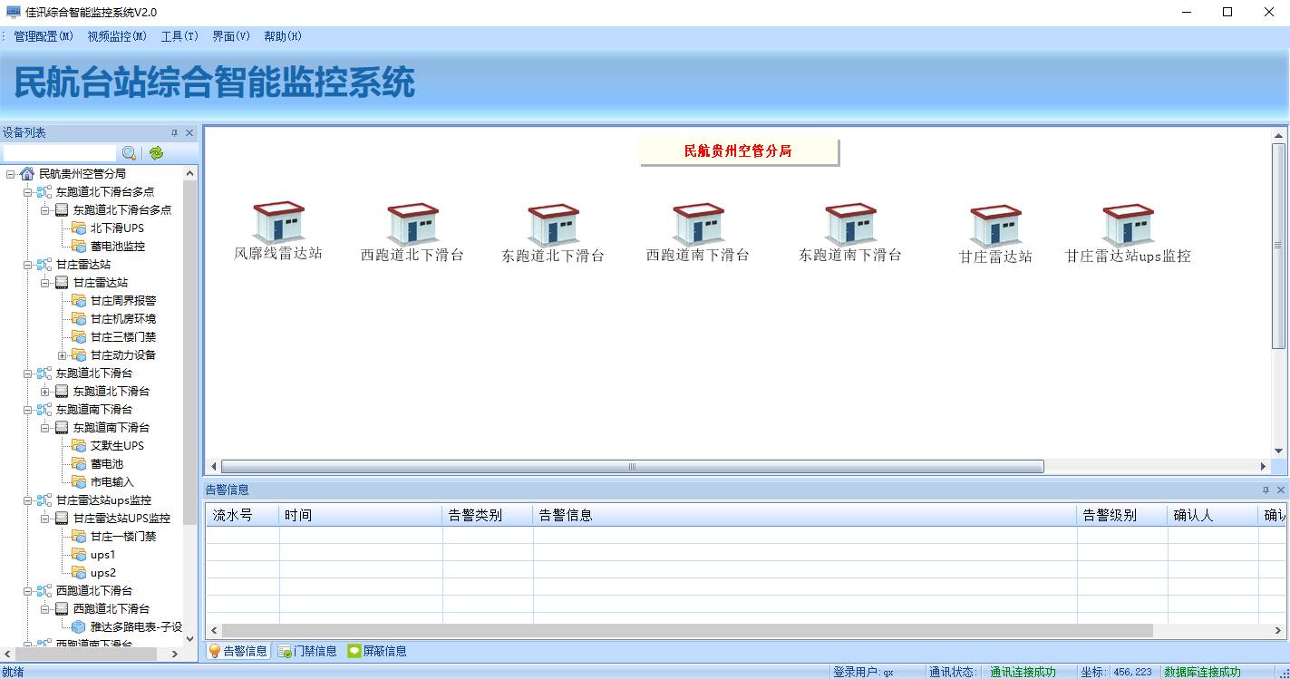The height and width of the screenshot is (679, 1290).
Task: Click the red 民航贵州空管分局 title button
Action: pyautogui.click(x=738, y=151)
